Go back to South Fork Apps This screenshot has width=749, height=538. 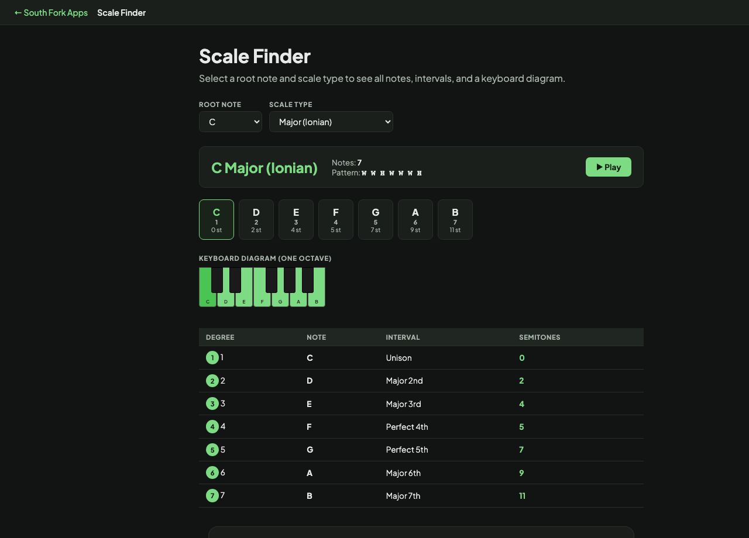[x=51, y=12]
